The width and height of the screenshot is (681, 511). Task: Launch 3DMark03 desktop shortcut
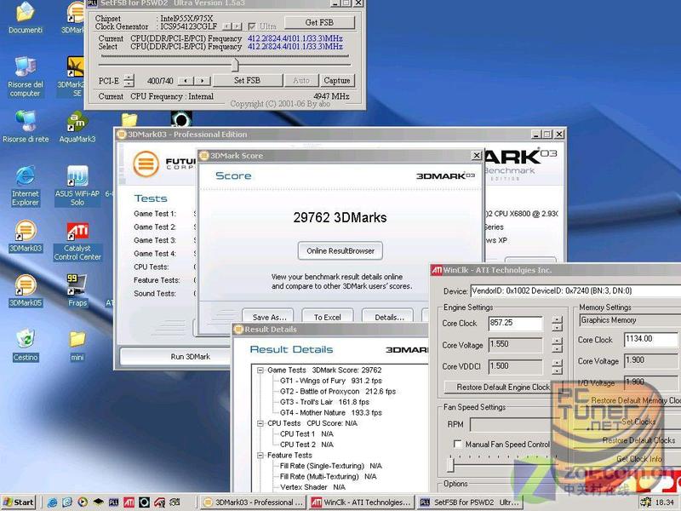click(26, 237)
